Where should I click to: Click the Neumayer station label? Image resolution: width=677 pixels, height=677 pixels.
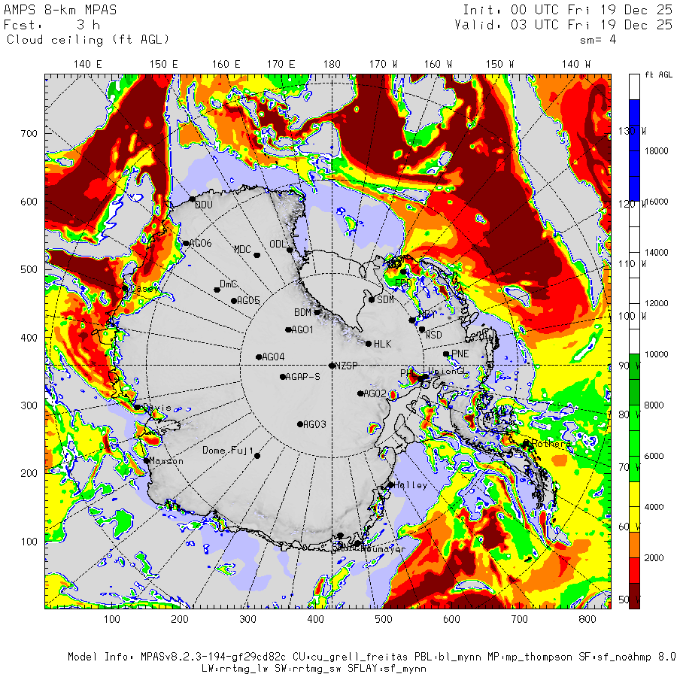coord(383,549)
